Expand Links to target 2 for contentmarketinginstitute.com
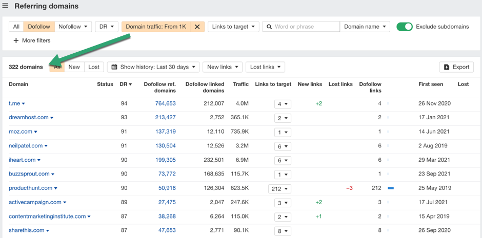482x238 pixels. tap(283, 217)
